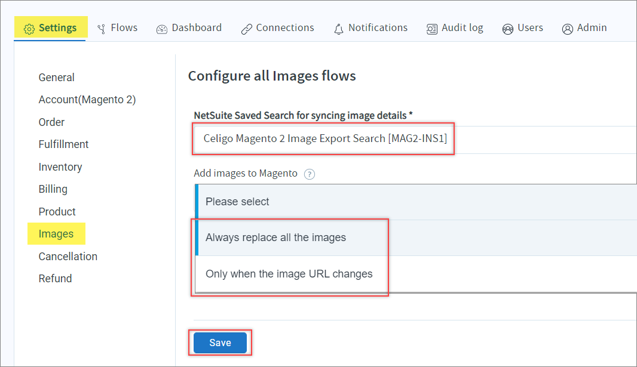Click the Settings gear icon
637x367 pixels.
coord(29,29)
